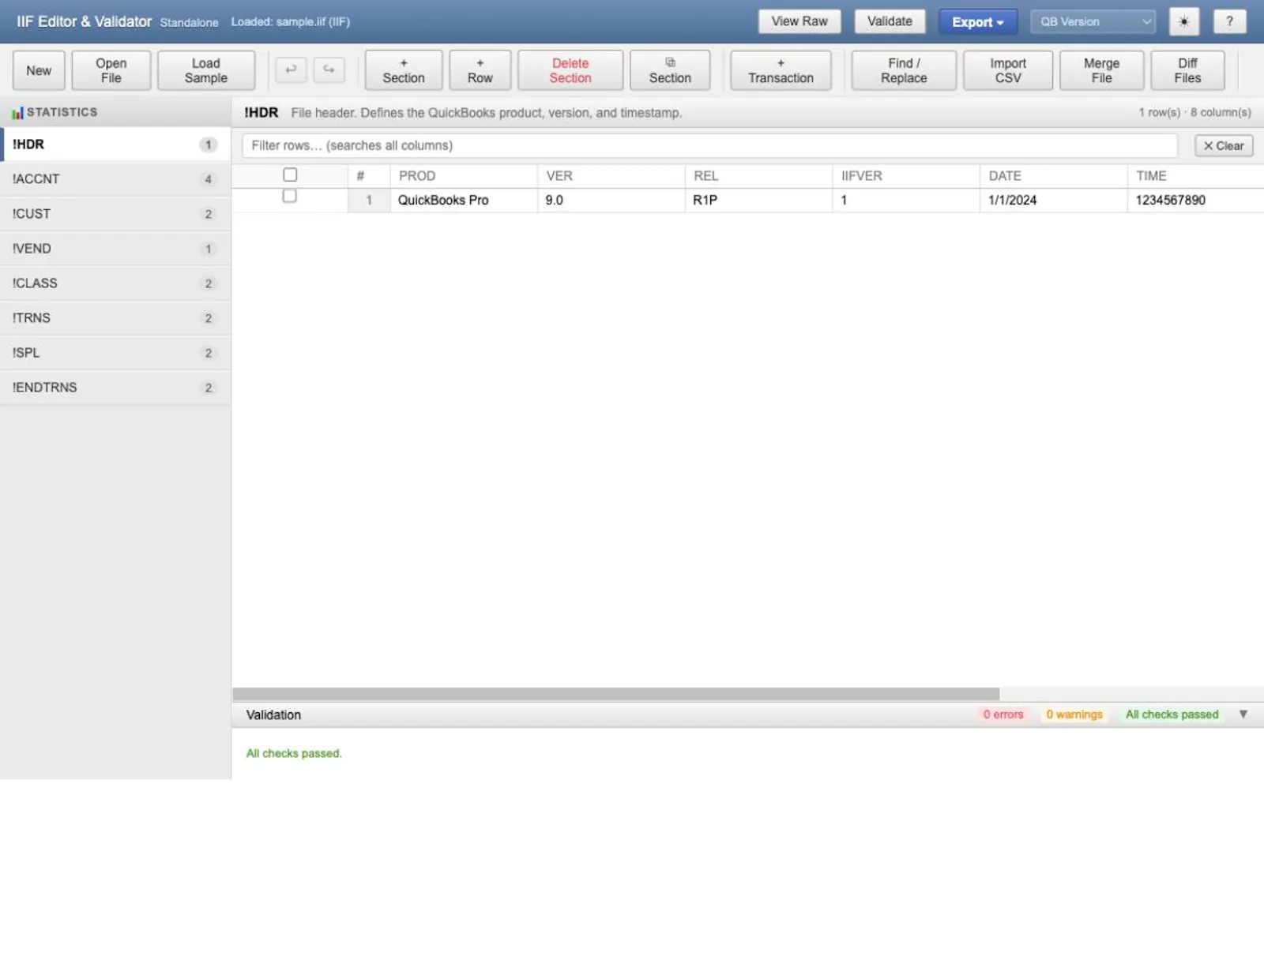Screen dimensions: 1264x964
Task: Open Find / Replace
Action: click(x=904, y=70)
